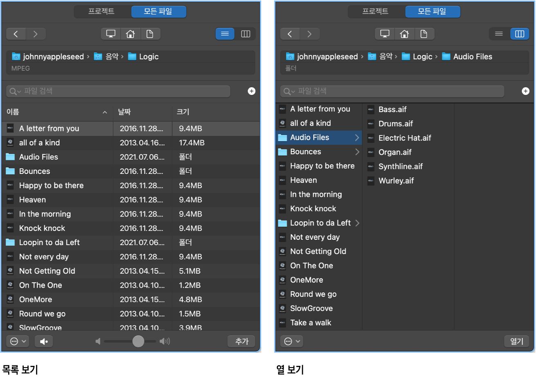Select Happy to be there in list view

pos(131,185)
